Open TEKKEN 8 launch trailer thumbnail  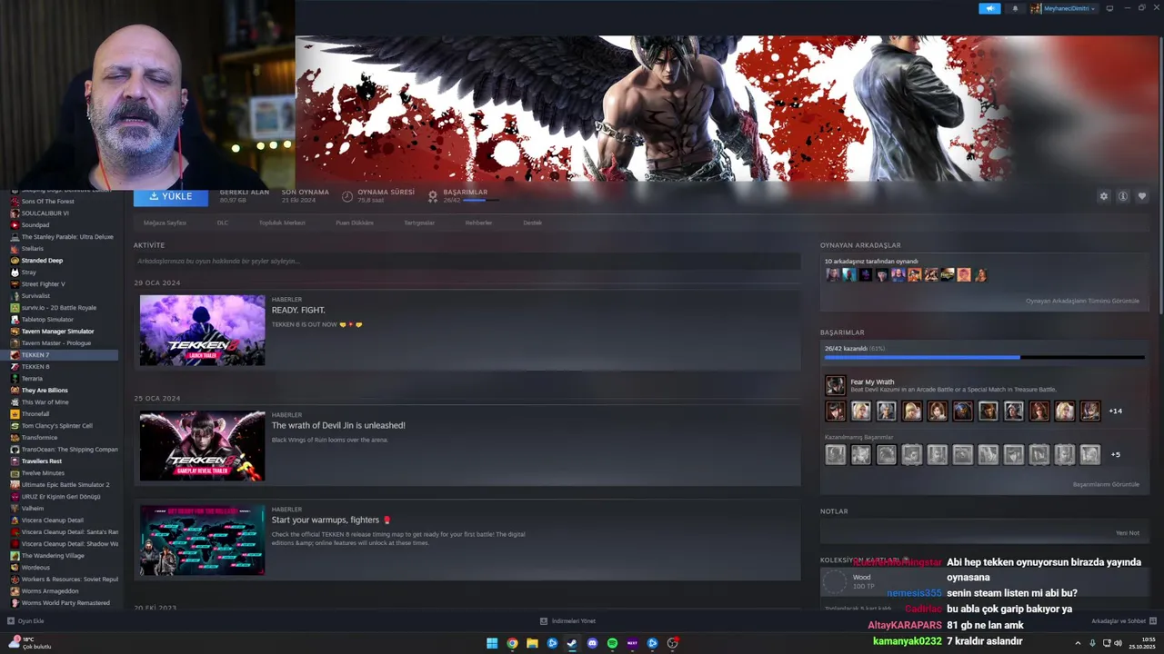click(x=202, y=330)
